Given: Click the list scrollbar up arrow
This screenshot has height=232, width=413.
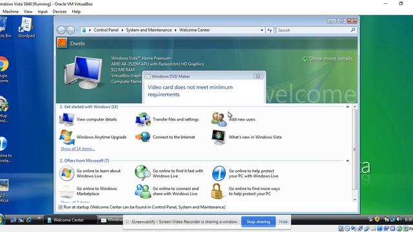Looking at the screenshot, I should (355, 107).
